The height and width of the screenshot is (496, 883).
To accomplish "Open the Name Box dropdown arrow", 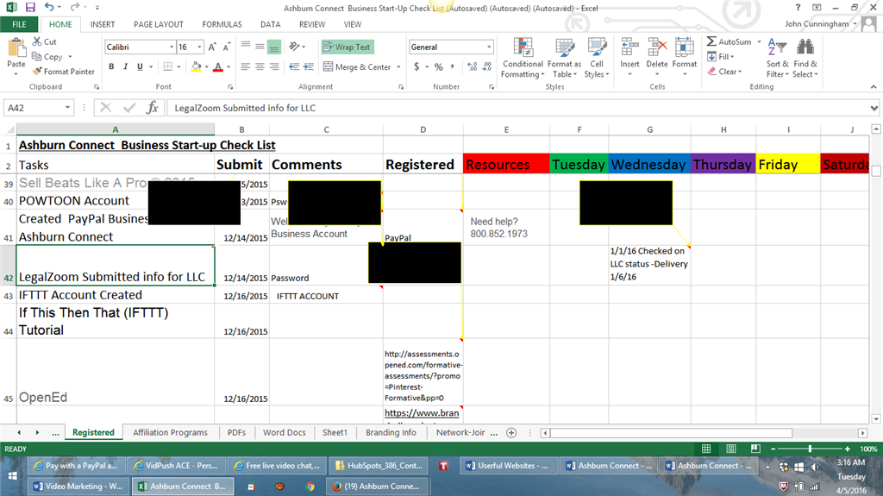I will (x=67, y=108).
